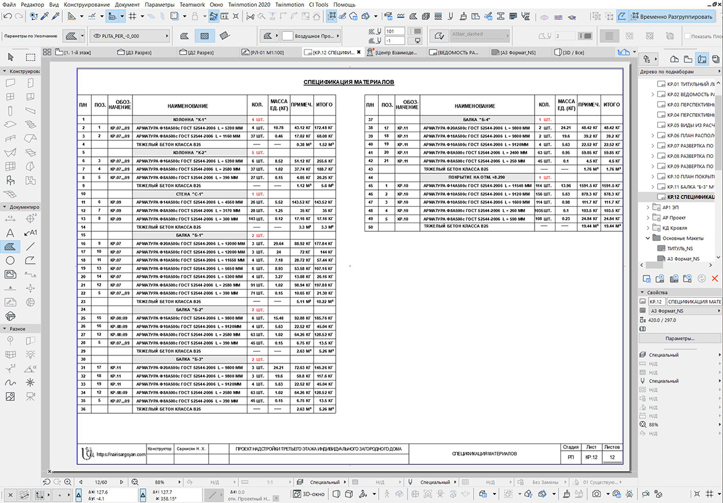Enable the Показать Пло checkbox
Viewport: 723px width, 503px height.
687,36
